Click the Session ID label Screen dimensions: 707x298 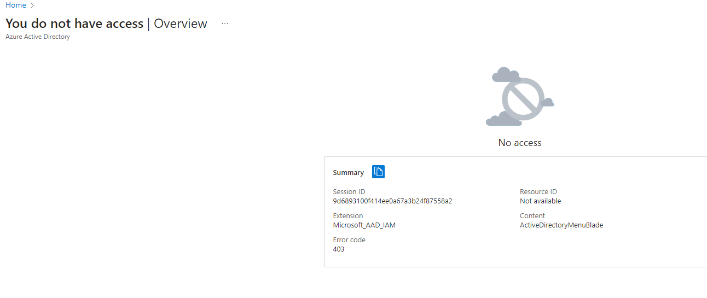349,192
